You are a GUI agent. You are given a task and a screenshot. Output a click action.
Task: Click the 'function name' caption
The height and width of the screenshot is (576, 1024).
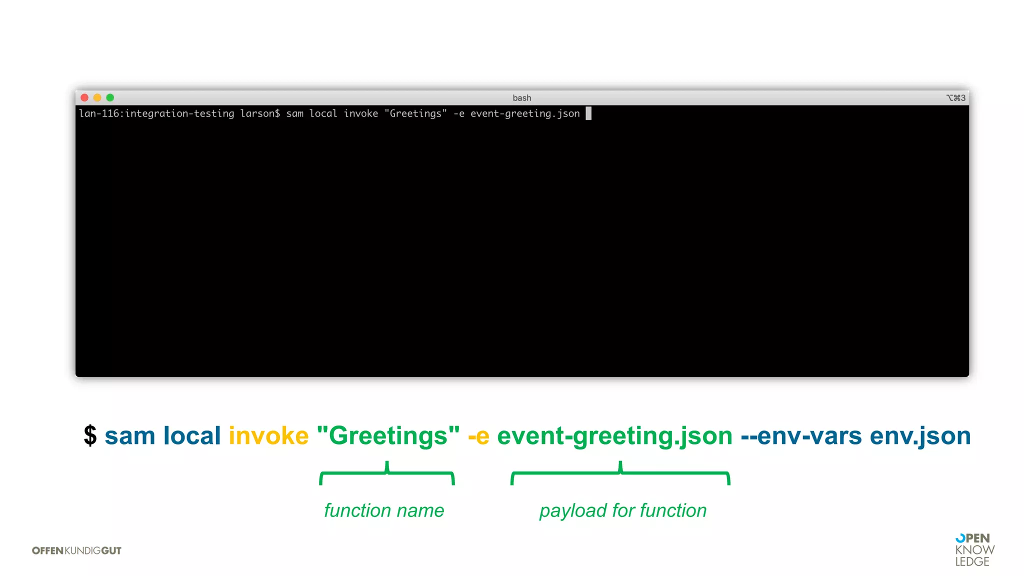pyautogui.click(x=384, y=510)
